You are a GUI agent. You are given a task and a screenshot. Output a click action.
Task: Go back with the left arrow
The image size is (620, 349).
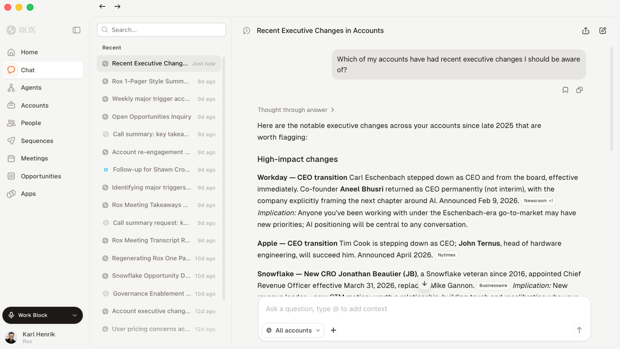point(102,6)
